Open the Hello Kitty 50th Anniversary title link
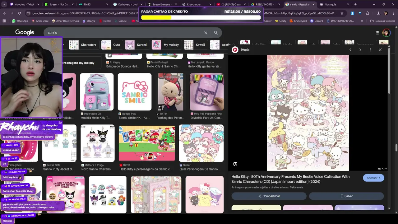 [290, 179]
